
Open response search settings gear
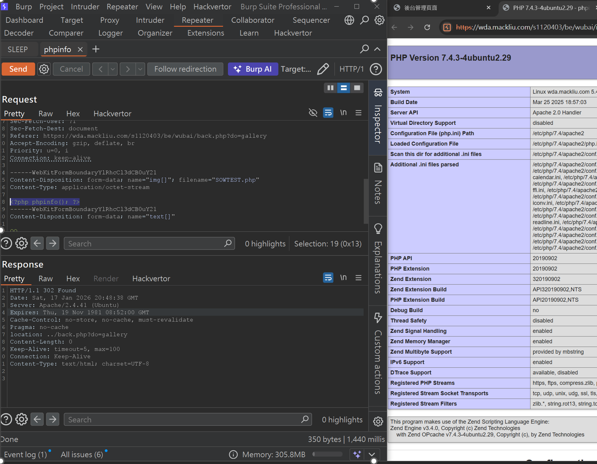pos(21,419)
